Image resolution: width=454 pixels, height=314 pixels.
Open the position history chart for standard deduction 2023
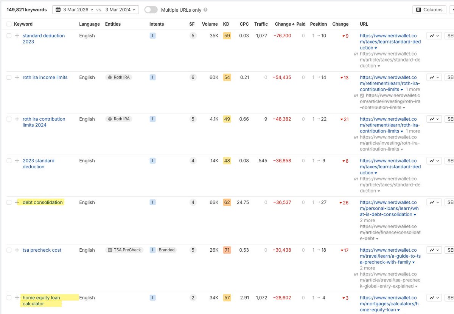434,36
